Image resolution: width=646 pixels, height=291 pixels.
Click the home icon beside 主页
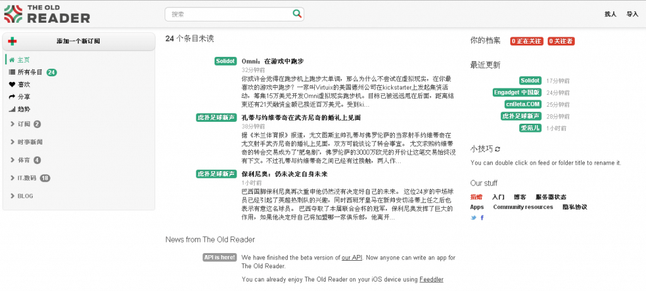[12, 60]
